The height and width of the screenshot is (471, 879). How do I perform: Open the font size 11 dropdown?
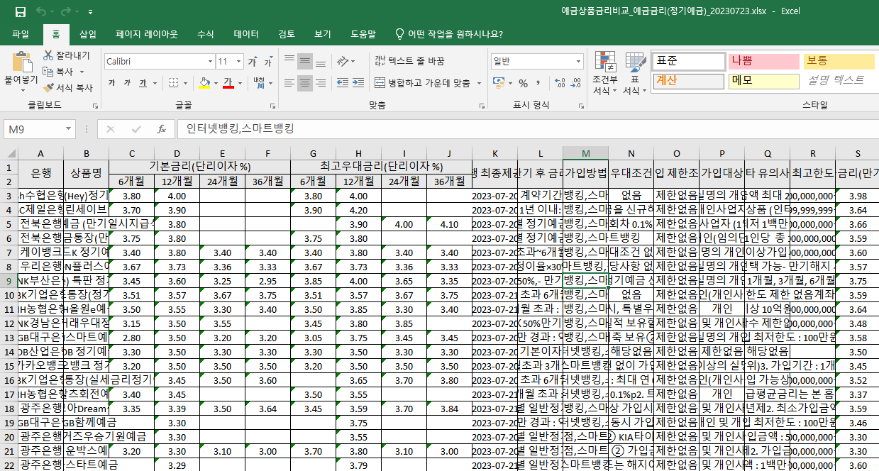tap(239, 62)
